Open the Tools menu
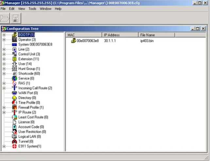Screen dimensions: 210x161 [x=32, y=9]
